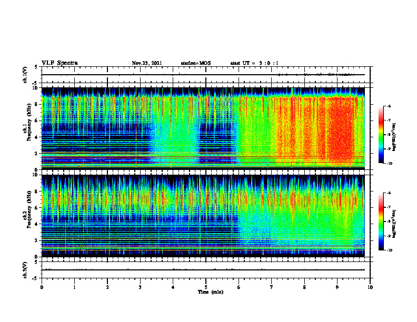Click the ch.3(V) axis label
The height and width of the screenshot is (322, 417).
25,270
